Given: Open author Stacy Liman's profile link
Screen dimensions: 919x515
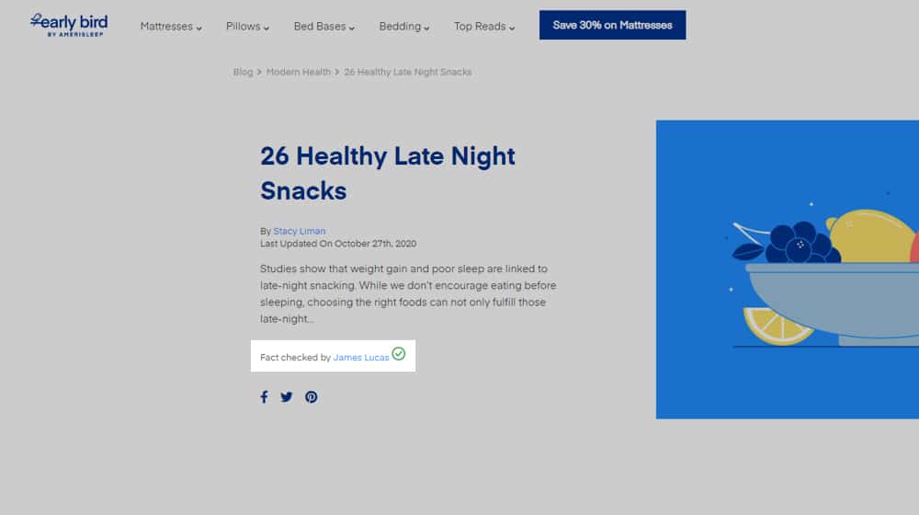Looking at the screenshot, I should (299, 231).
